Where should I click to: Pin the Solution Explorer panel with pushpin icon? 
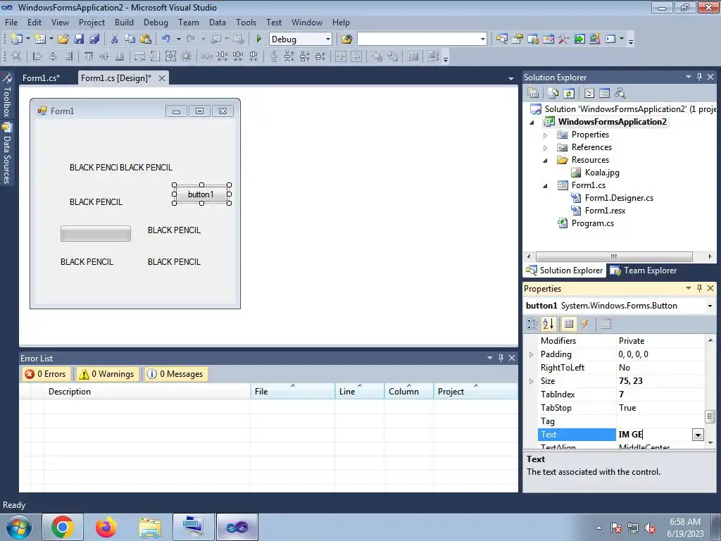tap(699, 77)
